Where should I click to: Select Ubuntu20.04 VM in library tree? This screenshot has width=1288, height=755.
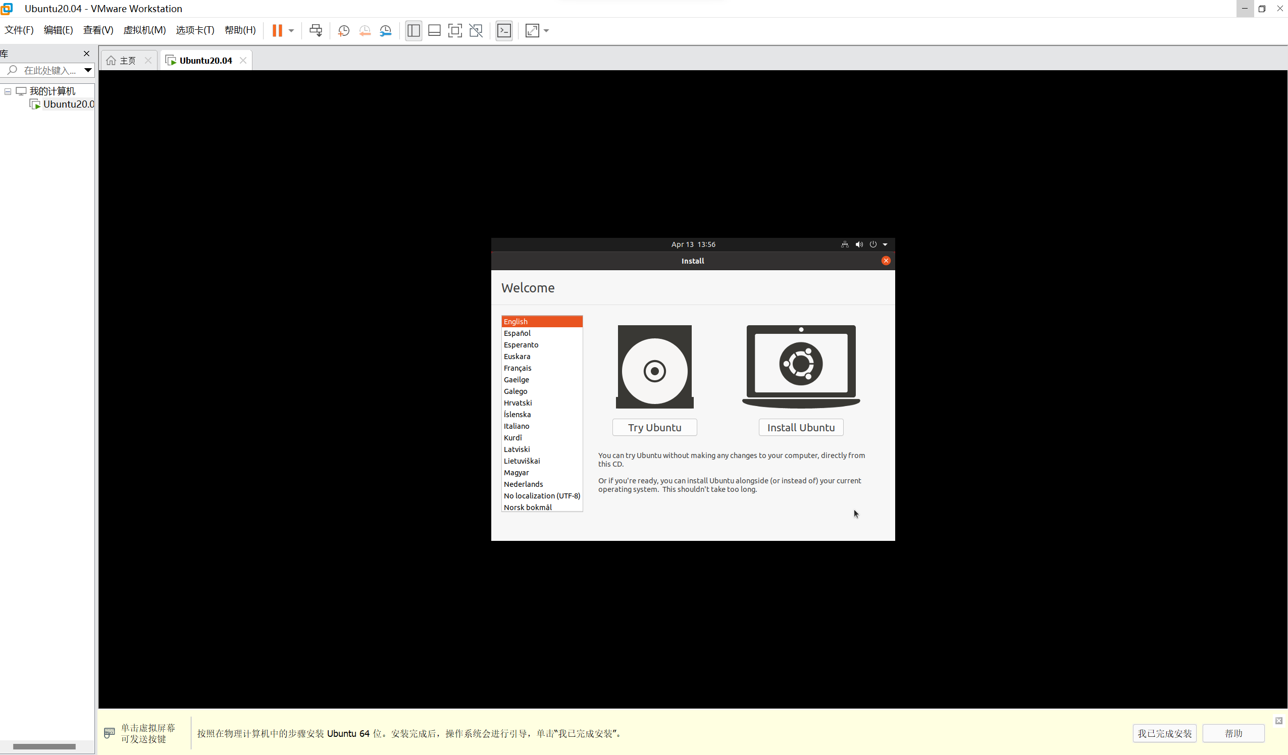pos(69,104)
